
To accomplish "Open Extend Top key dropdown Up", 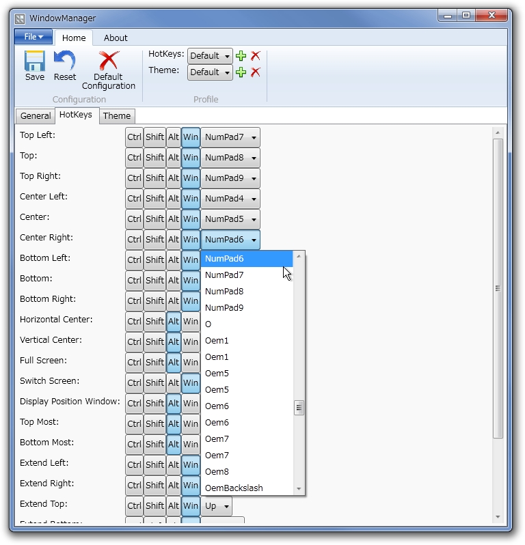I will click(x=217, y=506).
